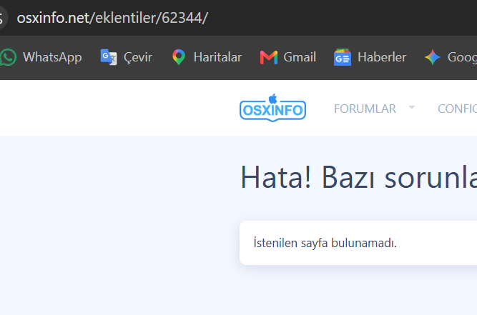Click the Gmail envelope icon
Image resolution: width=477 pixels, height=315 pixels.
[269, 57]
